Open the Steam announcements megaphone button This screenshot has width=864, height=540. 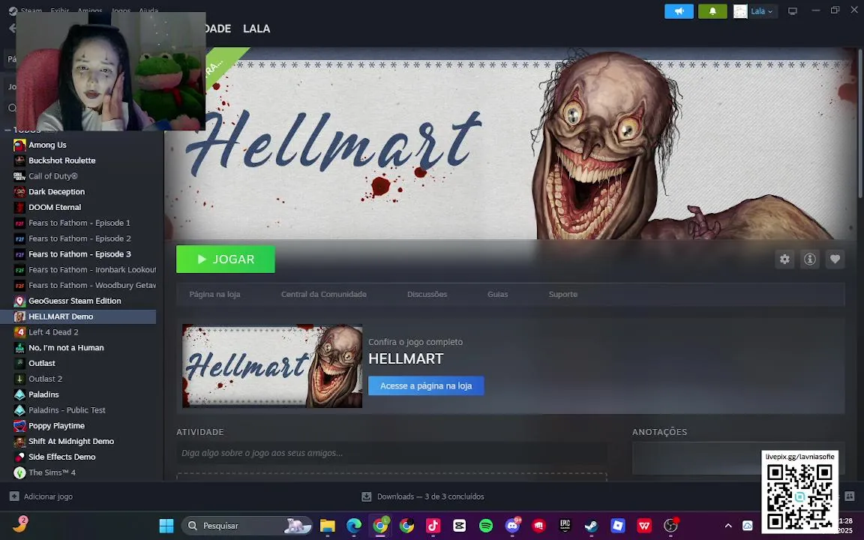click(x=679, y=11)
